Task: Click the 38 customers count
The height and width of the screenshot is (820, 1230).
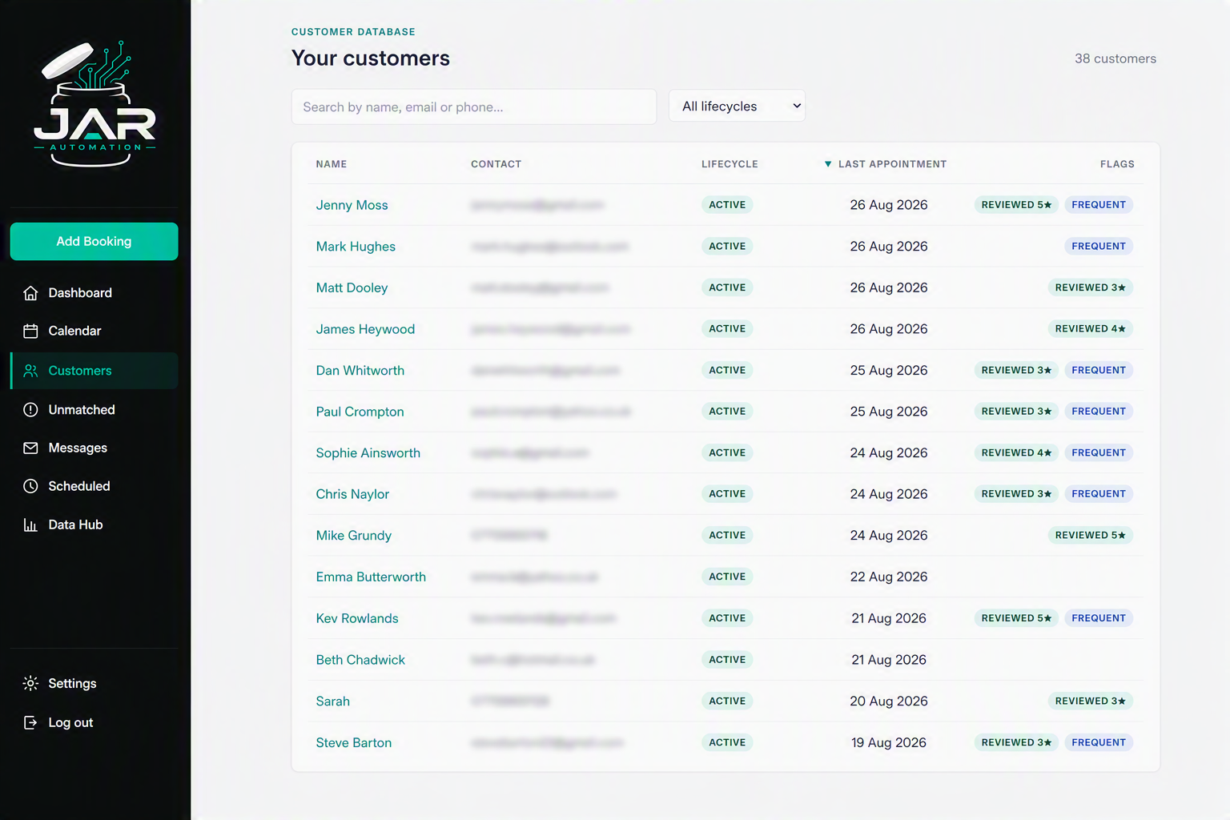Action: pyautogui.click(x=1115, y=58)
